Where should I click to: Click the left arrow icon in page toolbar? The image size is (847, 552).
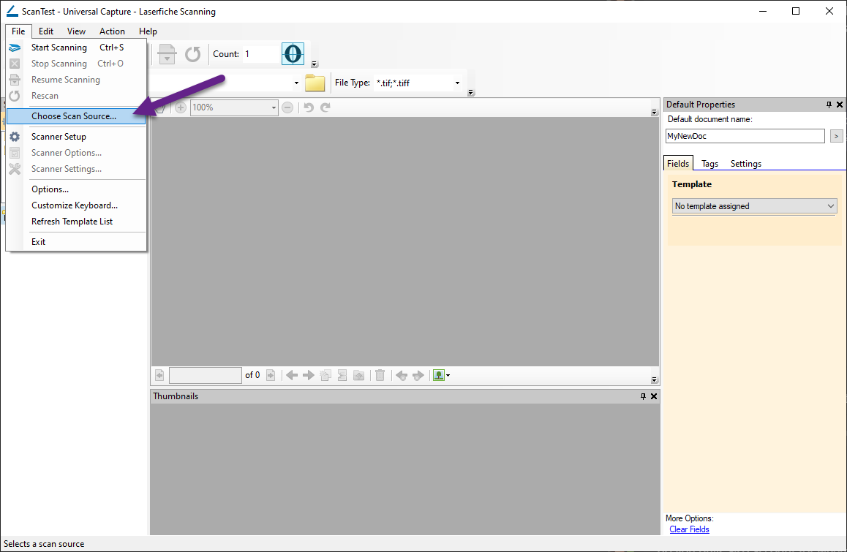292,375
